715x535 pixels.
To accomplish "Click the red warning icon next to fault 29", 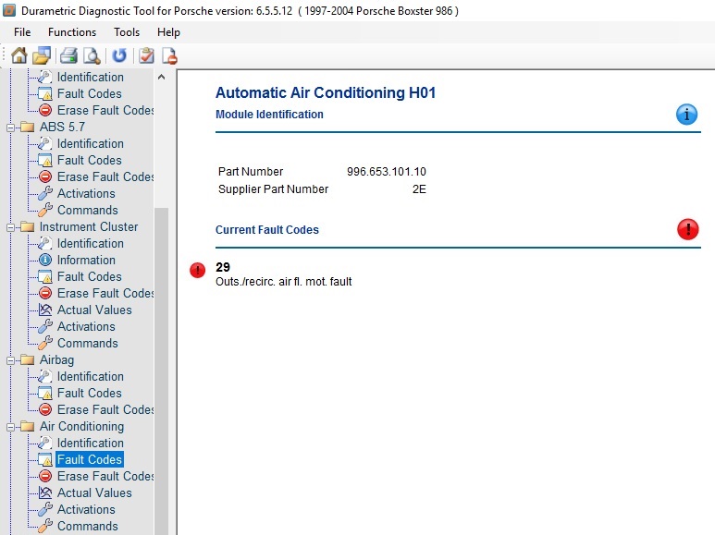I will [x=197, y=270].
